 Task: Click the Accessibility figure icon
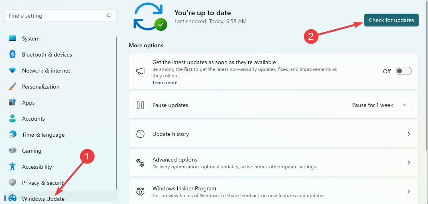pos(12,166)
